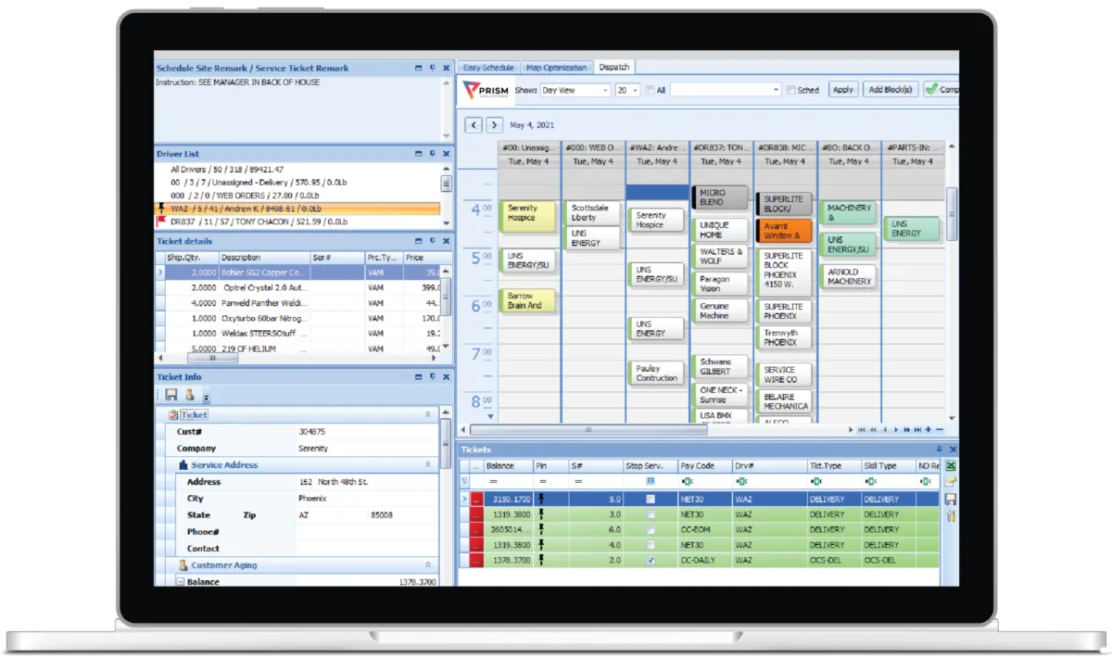Click the zoom-out minus icon under schedule
The height and width of the screenshot is (659, 1112).
(x=940, y=429)
